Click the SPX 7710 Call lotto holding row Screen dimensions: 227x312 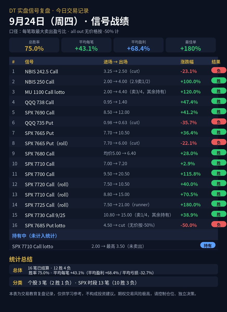[x=113, y=246]
